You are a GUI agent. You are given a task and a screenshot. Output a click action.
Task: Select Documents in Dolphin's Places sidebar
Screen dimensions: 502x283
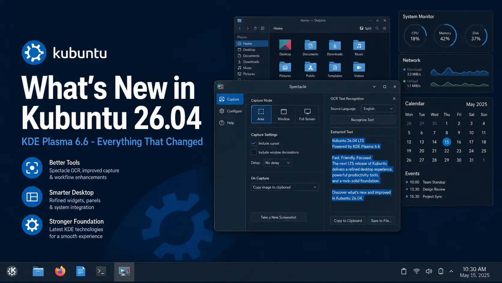tap(251, 56)
